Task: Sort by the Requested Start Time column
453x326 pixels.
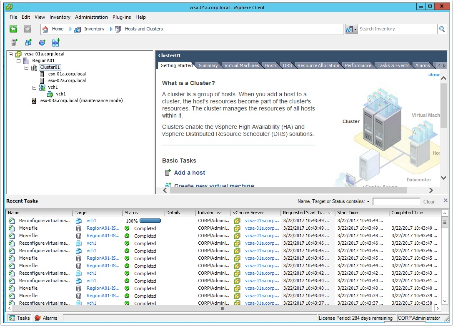Action: point(308,213)
